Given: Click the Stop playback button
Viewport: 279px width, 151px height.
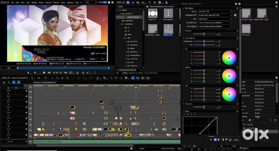Looking at the screenshot, I should click(44, 73).
